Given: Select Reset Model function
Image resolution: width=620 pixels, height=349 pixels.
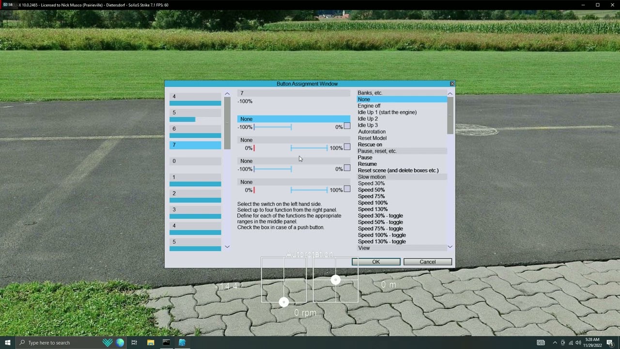Looking at the screenshot, I should [x=372, y=138].
